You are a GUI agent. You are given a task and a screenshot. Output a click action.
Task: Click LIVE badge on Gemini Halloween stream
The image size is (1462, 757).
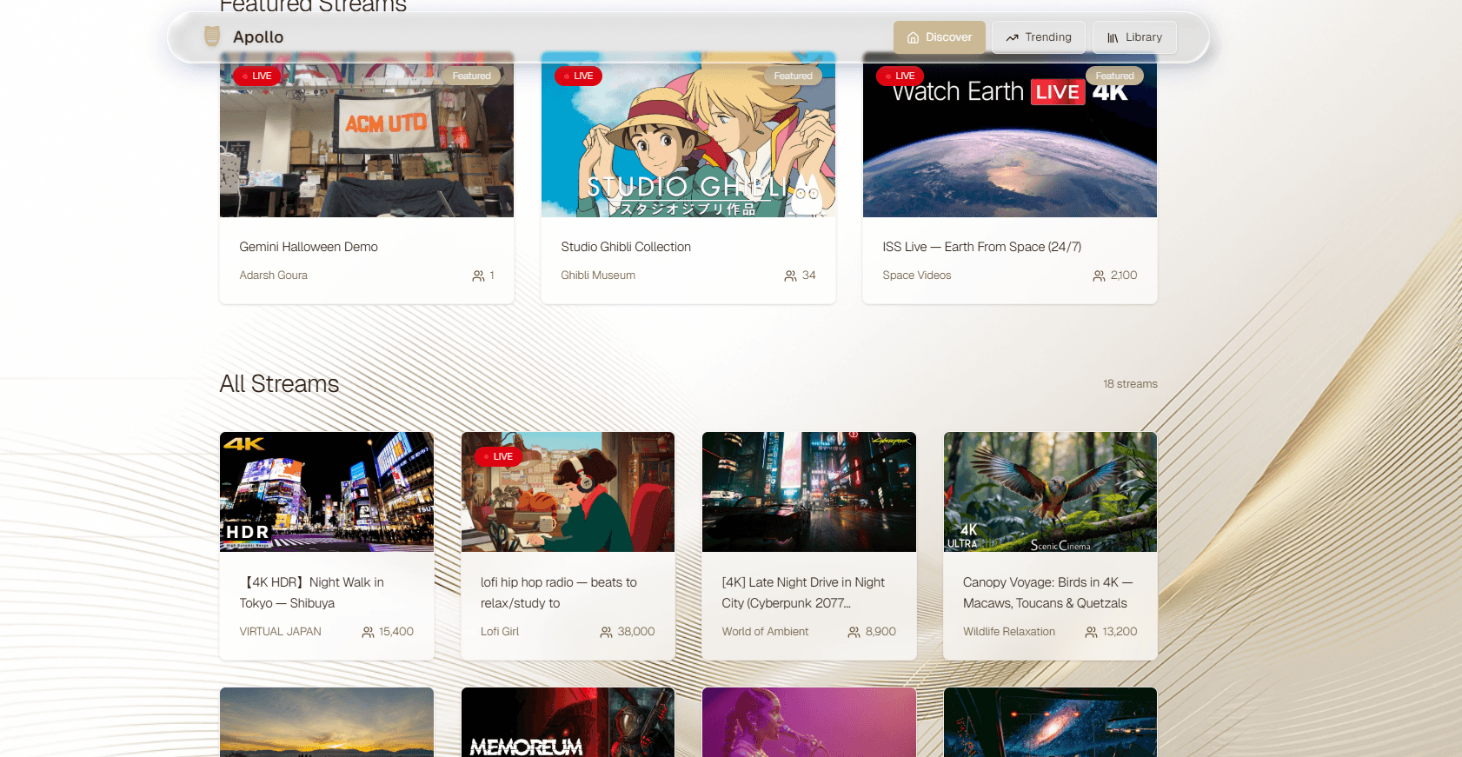[256, 76]
